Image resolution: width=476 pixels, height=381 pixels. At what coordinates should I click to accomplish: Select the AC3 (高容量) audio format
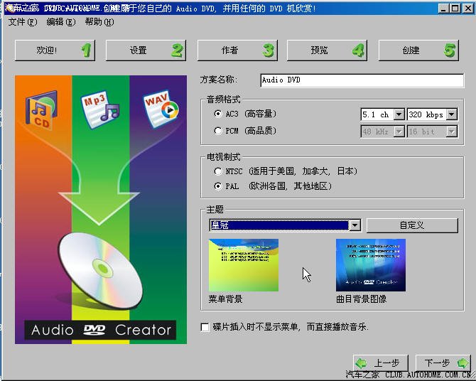click(x=218, y=114)
